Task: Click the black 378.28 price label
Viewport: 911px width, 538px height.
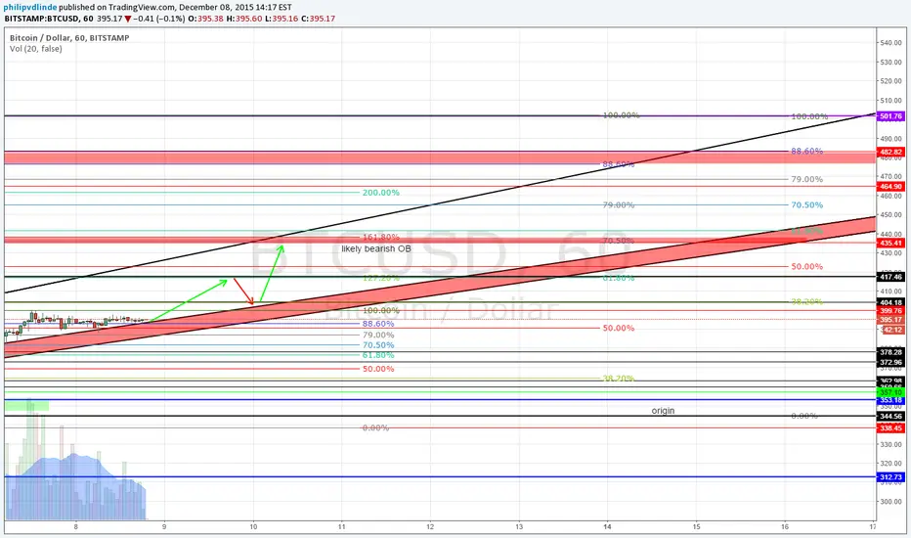Action: (890, 352)
